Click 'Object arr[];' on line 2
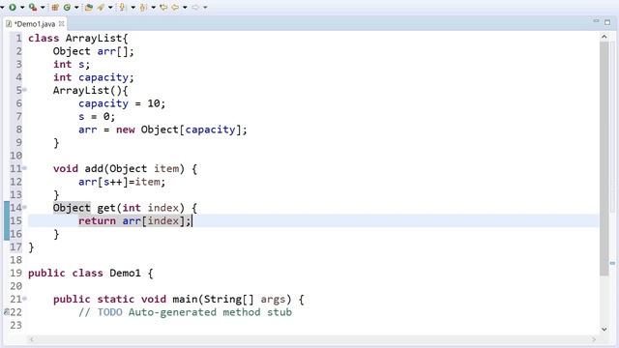The height and width of the screenshot is (348, 619). pos(94,51)
